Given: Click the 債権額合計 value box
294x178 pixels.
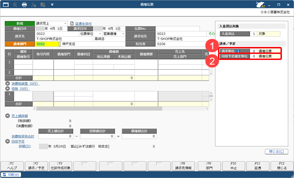Looking at the screenshot, I should click(x=139, y=136).
